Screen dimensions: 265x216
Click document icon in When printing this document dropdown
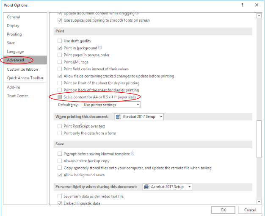[118, 116]
